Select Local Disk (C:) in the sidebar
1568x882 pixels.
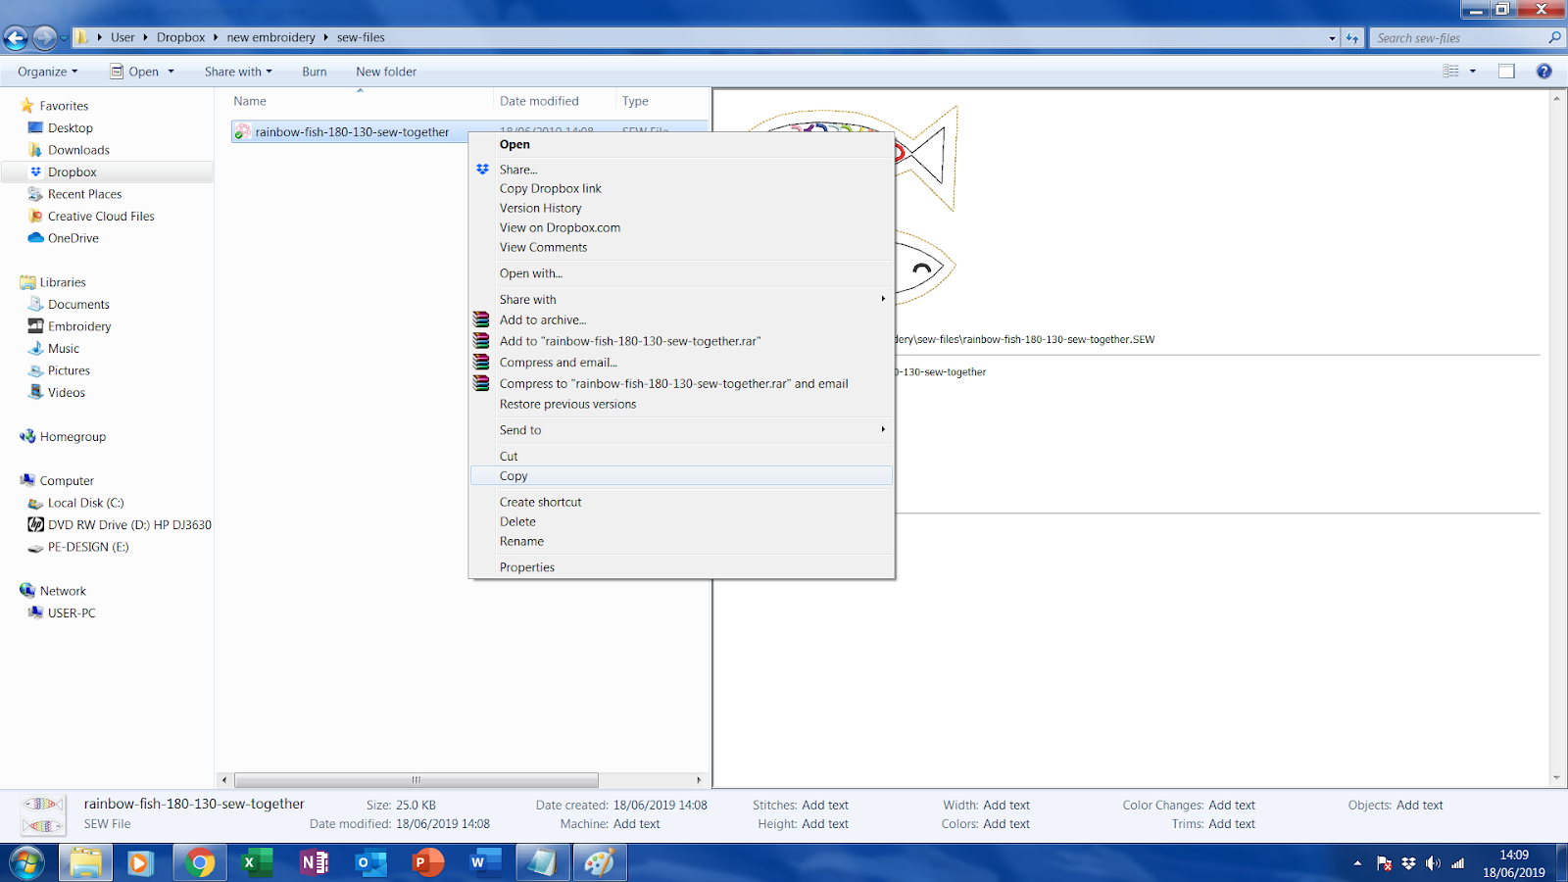coord(85,503)
